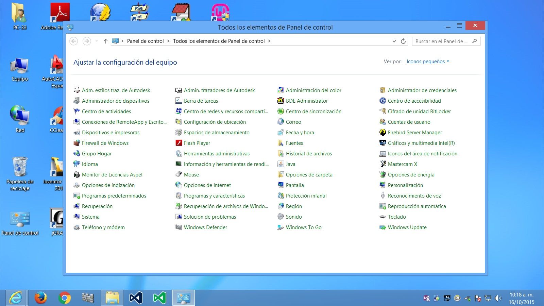544x306 pixels.
Task: Click the BDE Administrator icon
Action: 281,101
